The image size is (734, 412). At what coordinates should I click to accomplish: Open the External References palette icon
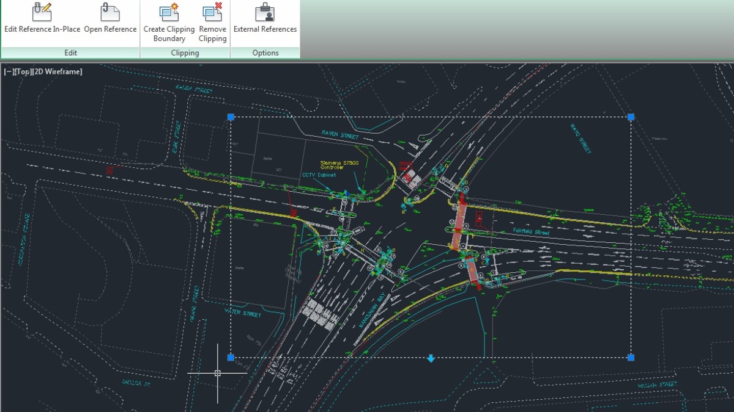(265, 11)
